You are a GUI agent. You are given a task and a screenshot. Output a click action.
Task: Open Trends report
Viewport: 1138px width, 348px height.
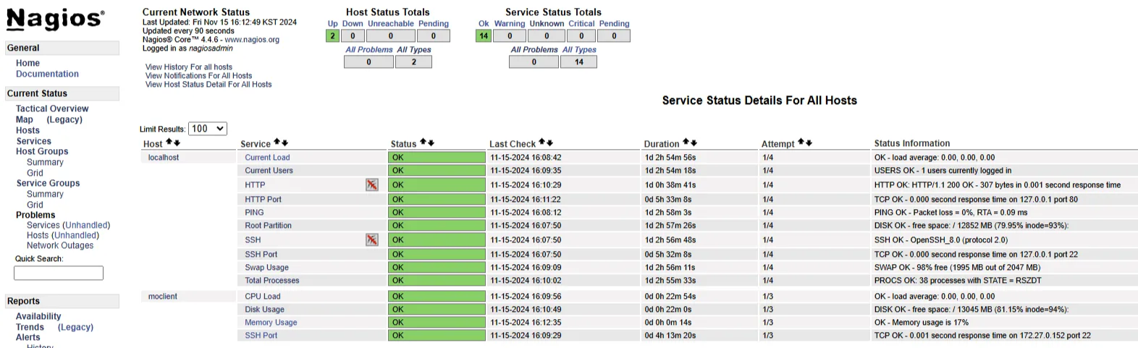(x=30, y=327)
